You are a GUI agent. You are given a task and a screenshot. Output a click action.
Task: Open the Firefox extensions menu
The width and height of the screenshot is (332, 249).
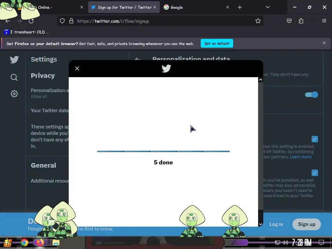301,21
